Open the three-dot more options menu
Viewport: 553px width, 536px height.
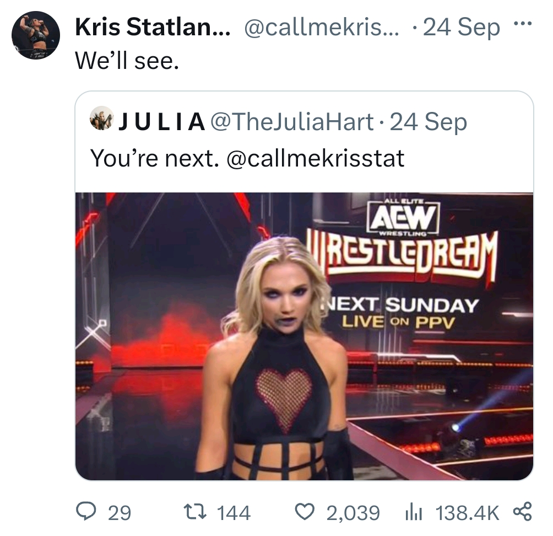(522, 24)
